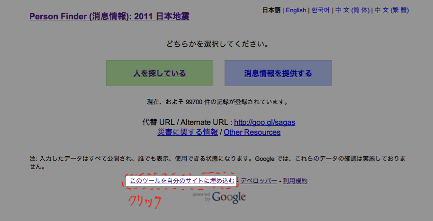Select 中文 (简体) language link
The image size is (433, 221).
[352, 10]
